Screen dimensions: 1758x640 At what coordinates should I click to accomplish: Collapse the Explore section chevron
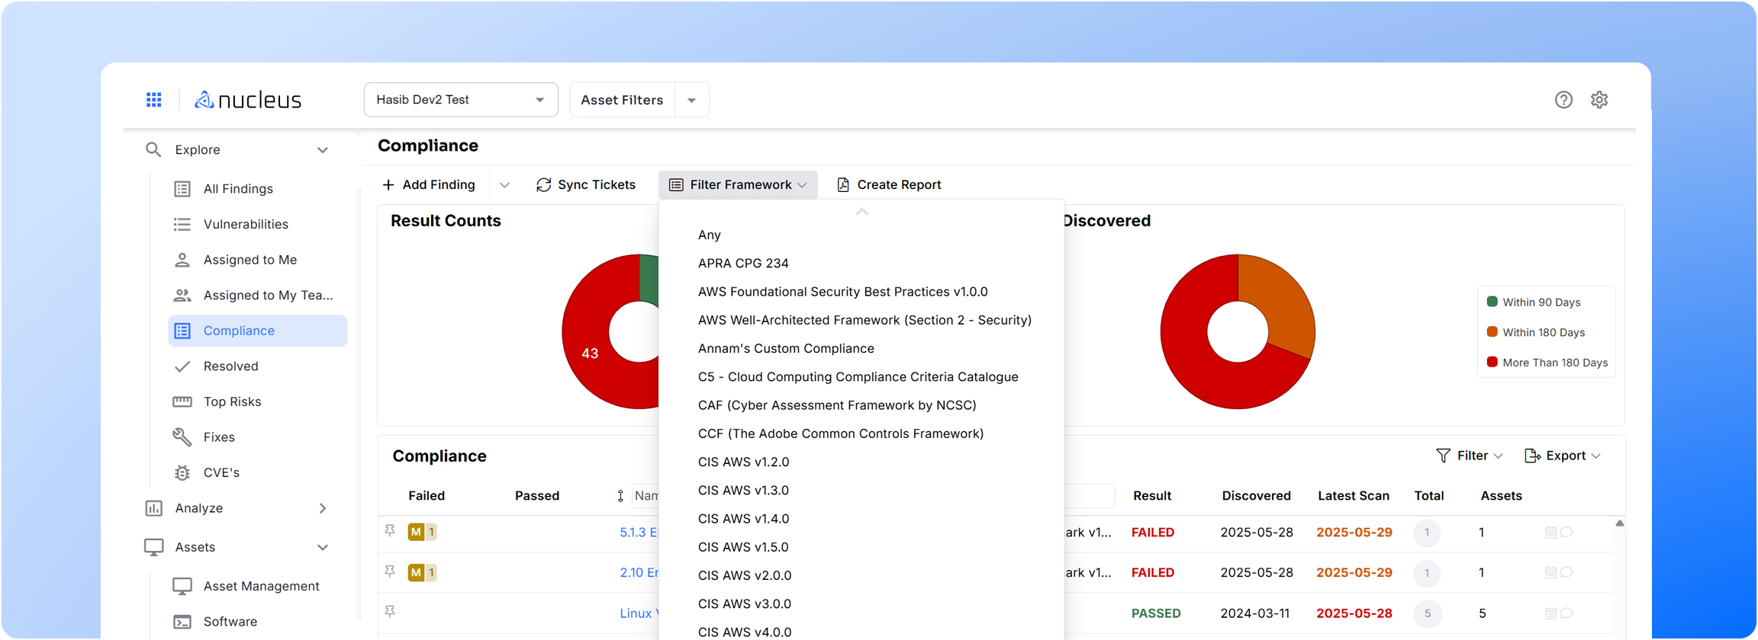[323, 150]
